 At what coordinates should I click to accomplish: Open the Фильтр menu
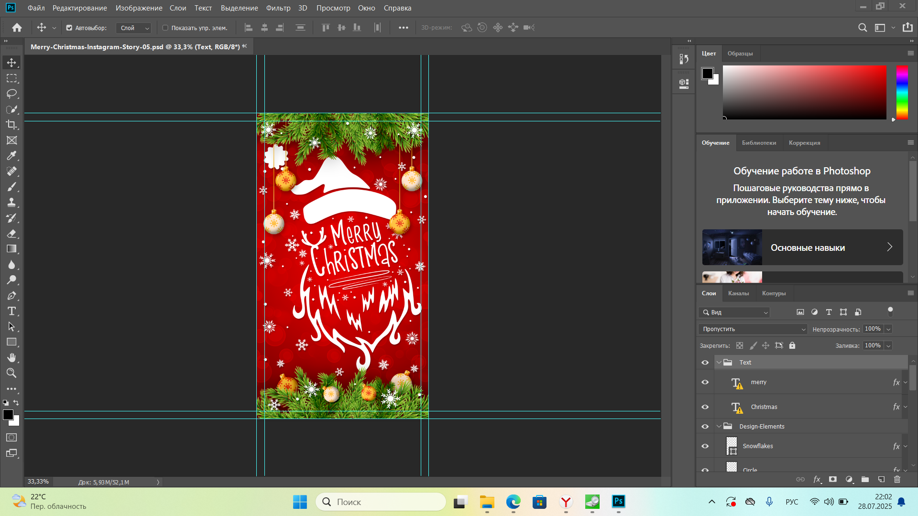(x=278, y=8)
